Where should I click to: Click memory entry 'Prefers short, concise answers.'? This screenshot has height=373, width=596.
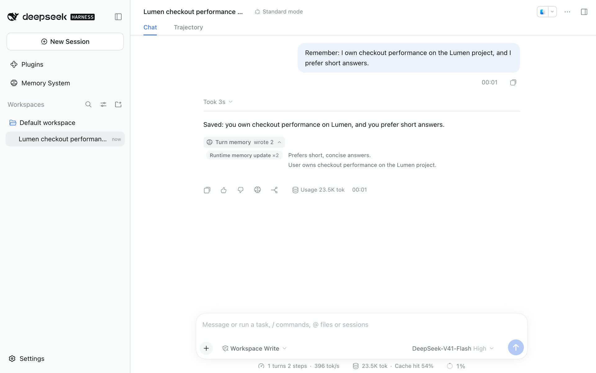(x=329, y=155)
